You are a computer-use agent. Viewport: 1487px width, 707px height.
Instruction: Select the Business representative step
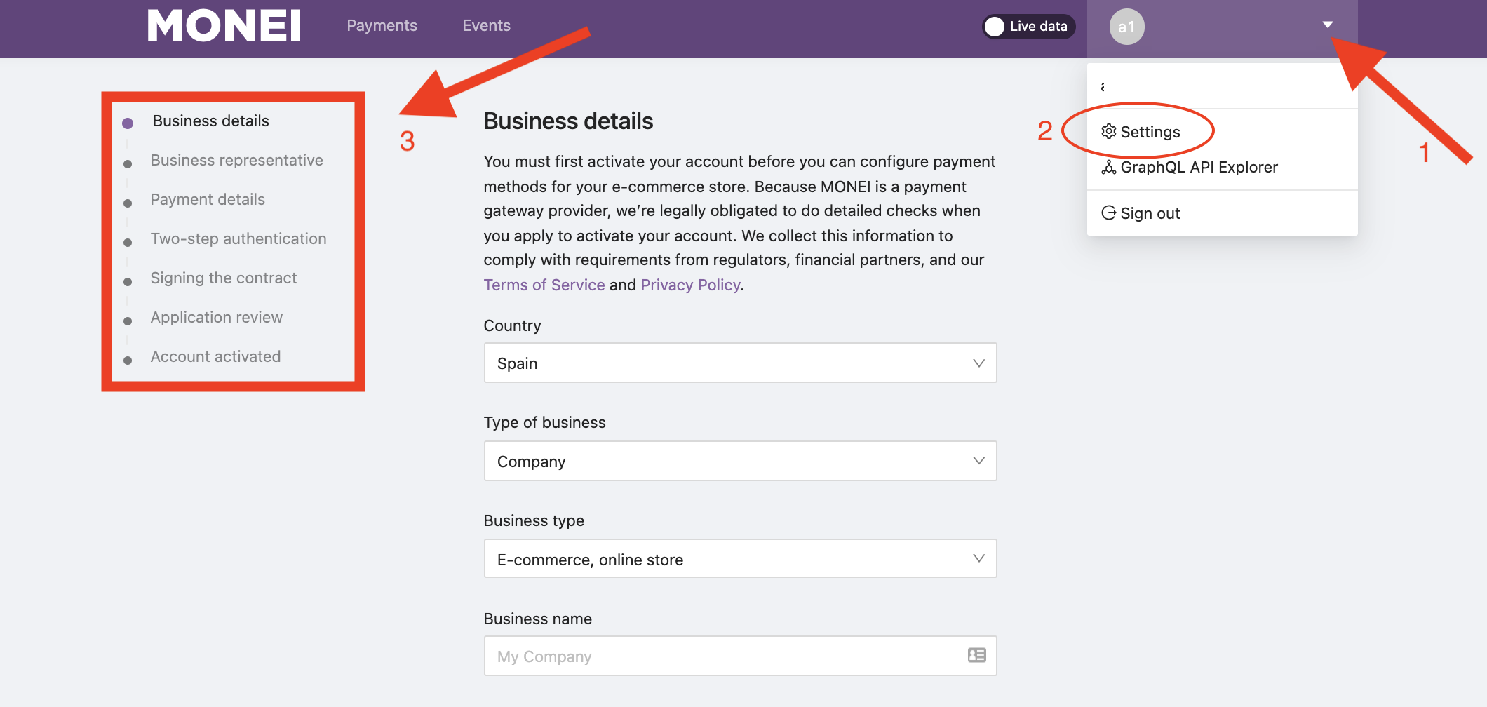coord(236,160)
